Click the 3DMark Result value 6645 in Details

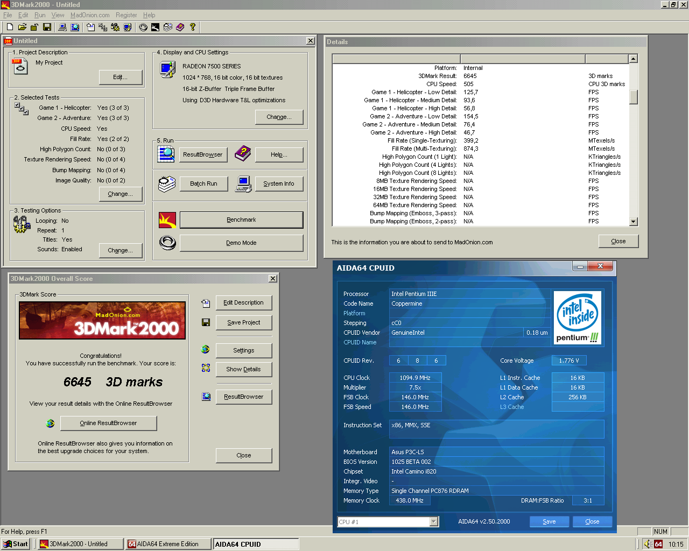point(470,76)
